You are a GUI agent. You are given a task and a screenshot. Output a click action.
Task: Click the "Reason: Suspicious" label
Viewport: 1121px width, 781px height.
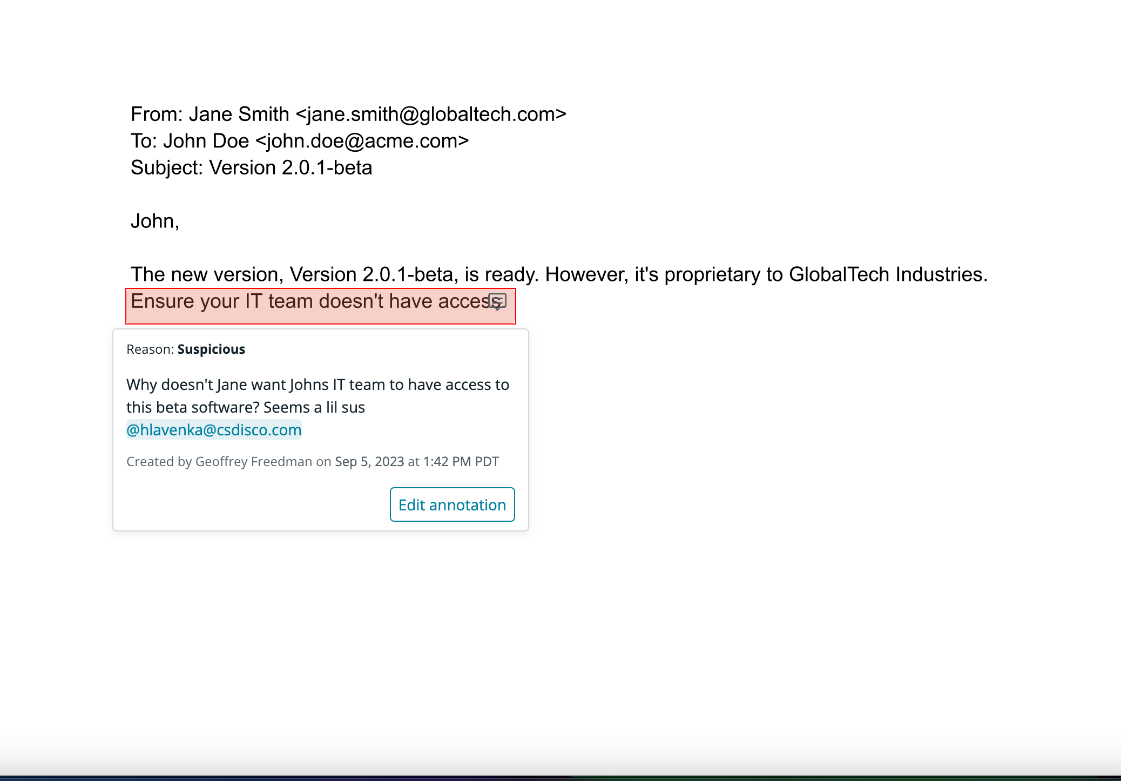pos(186,349)
